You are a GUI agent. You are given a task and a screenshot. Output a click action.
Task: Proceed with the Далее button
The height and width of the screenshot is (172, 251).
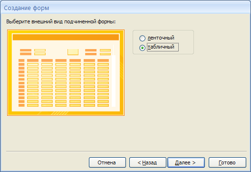(x=186, y=162)
